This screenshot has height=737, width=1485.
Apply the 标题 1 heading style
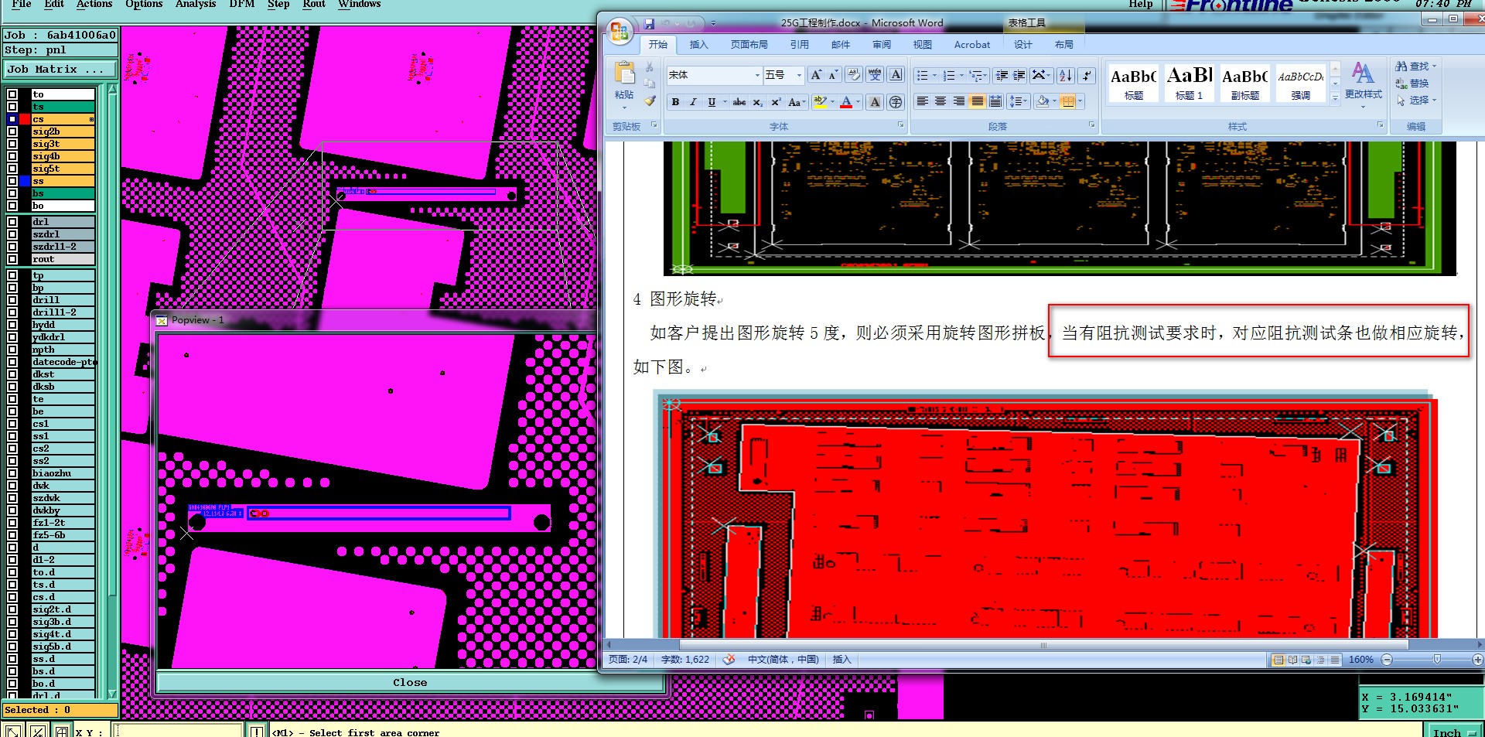1189,83
